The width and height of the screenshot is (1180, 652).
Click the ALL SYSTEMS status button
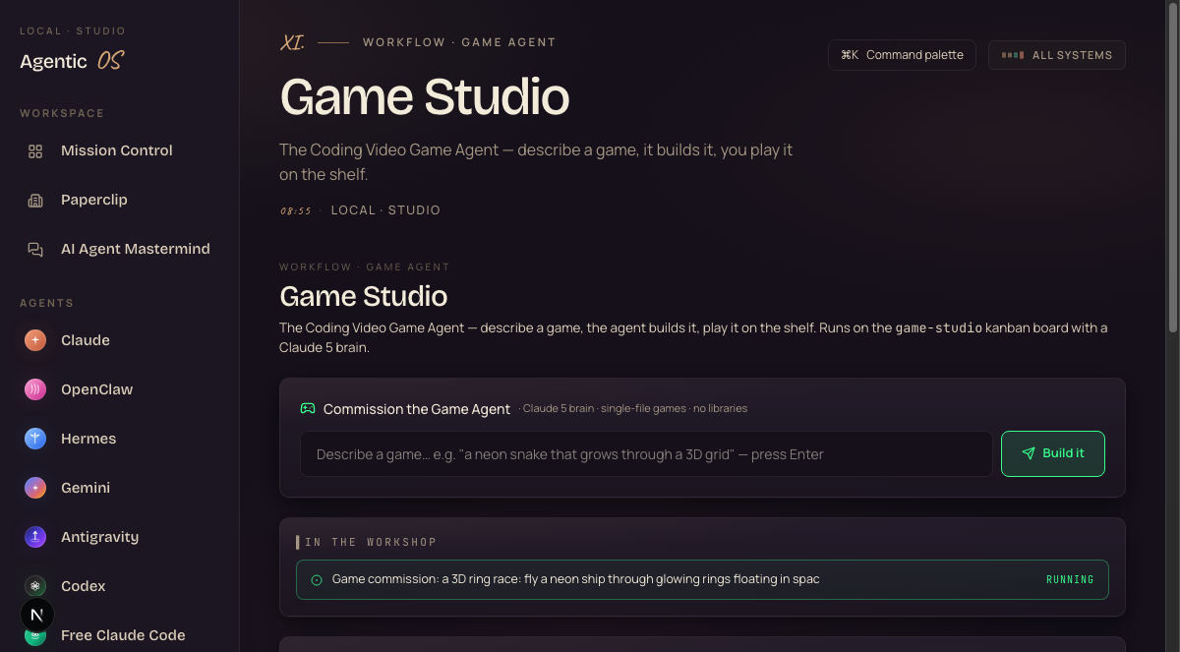pos(1057,55)
